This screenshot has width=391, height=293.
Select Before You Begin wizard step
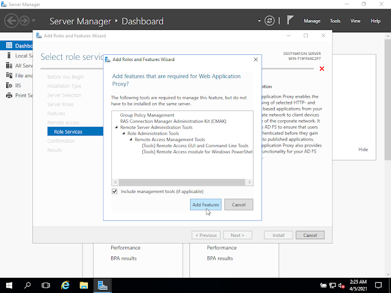pos(65,77)
